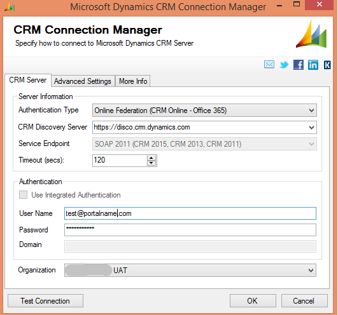The image size is (338, 315).
Task: Click the email envelope icon
Action: click(269, 64)
